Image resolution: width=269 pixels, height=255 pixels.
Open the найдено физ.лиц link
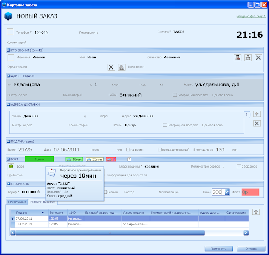[251, 16]
